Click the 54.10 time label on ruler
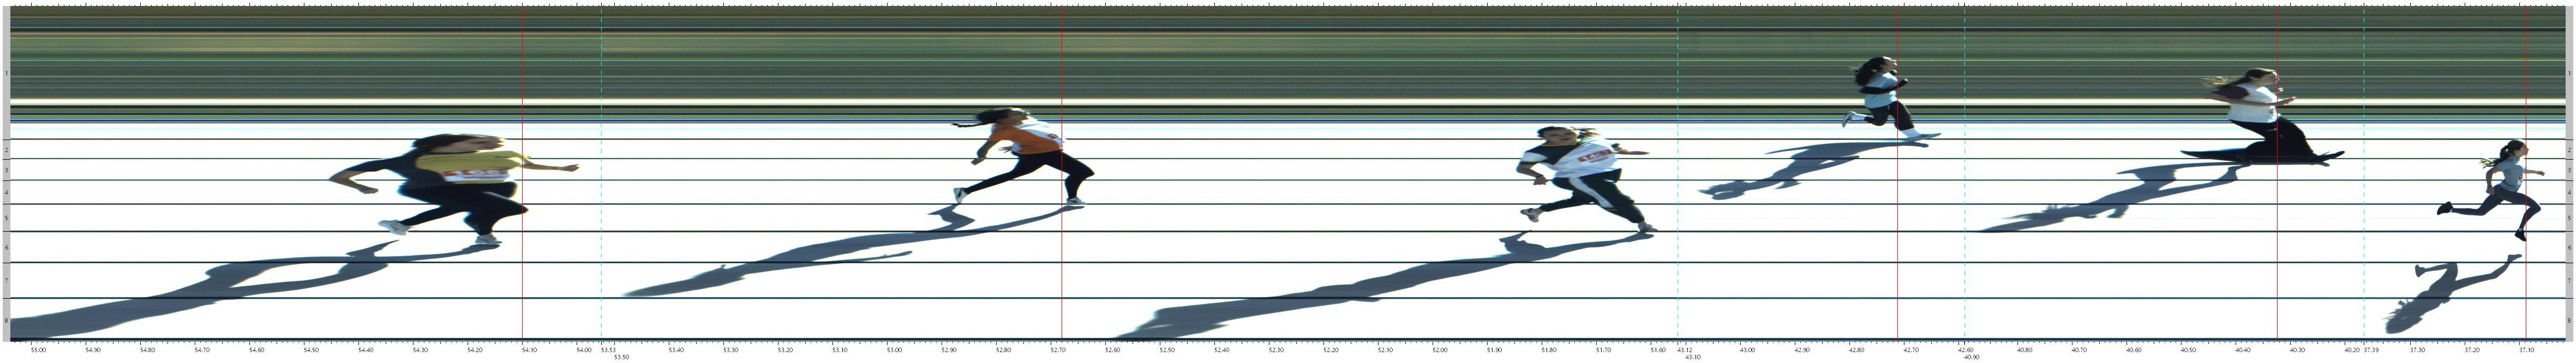The height and width of the screenshot is (363, 2576). tap(529, 350)
